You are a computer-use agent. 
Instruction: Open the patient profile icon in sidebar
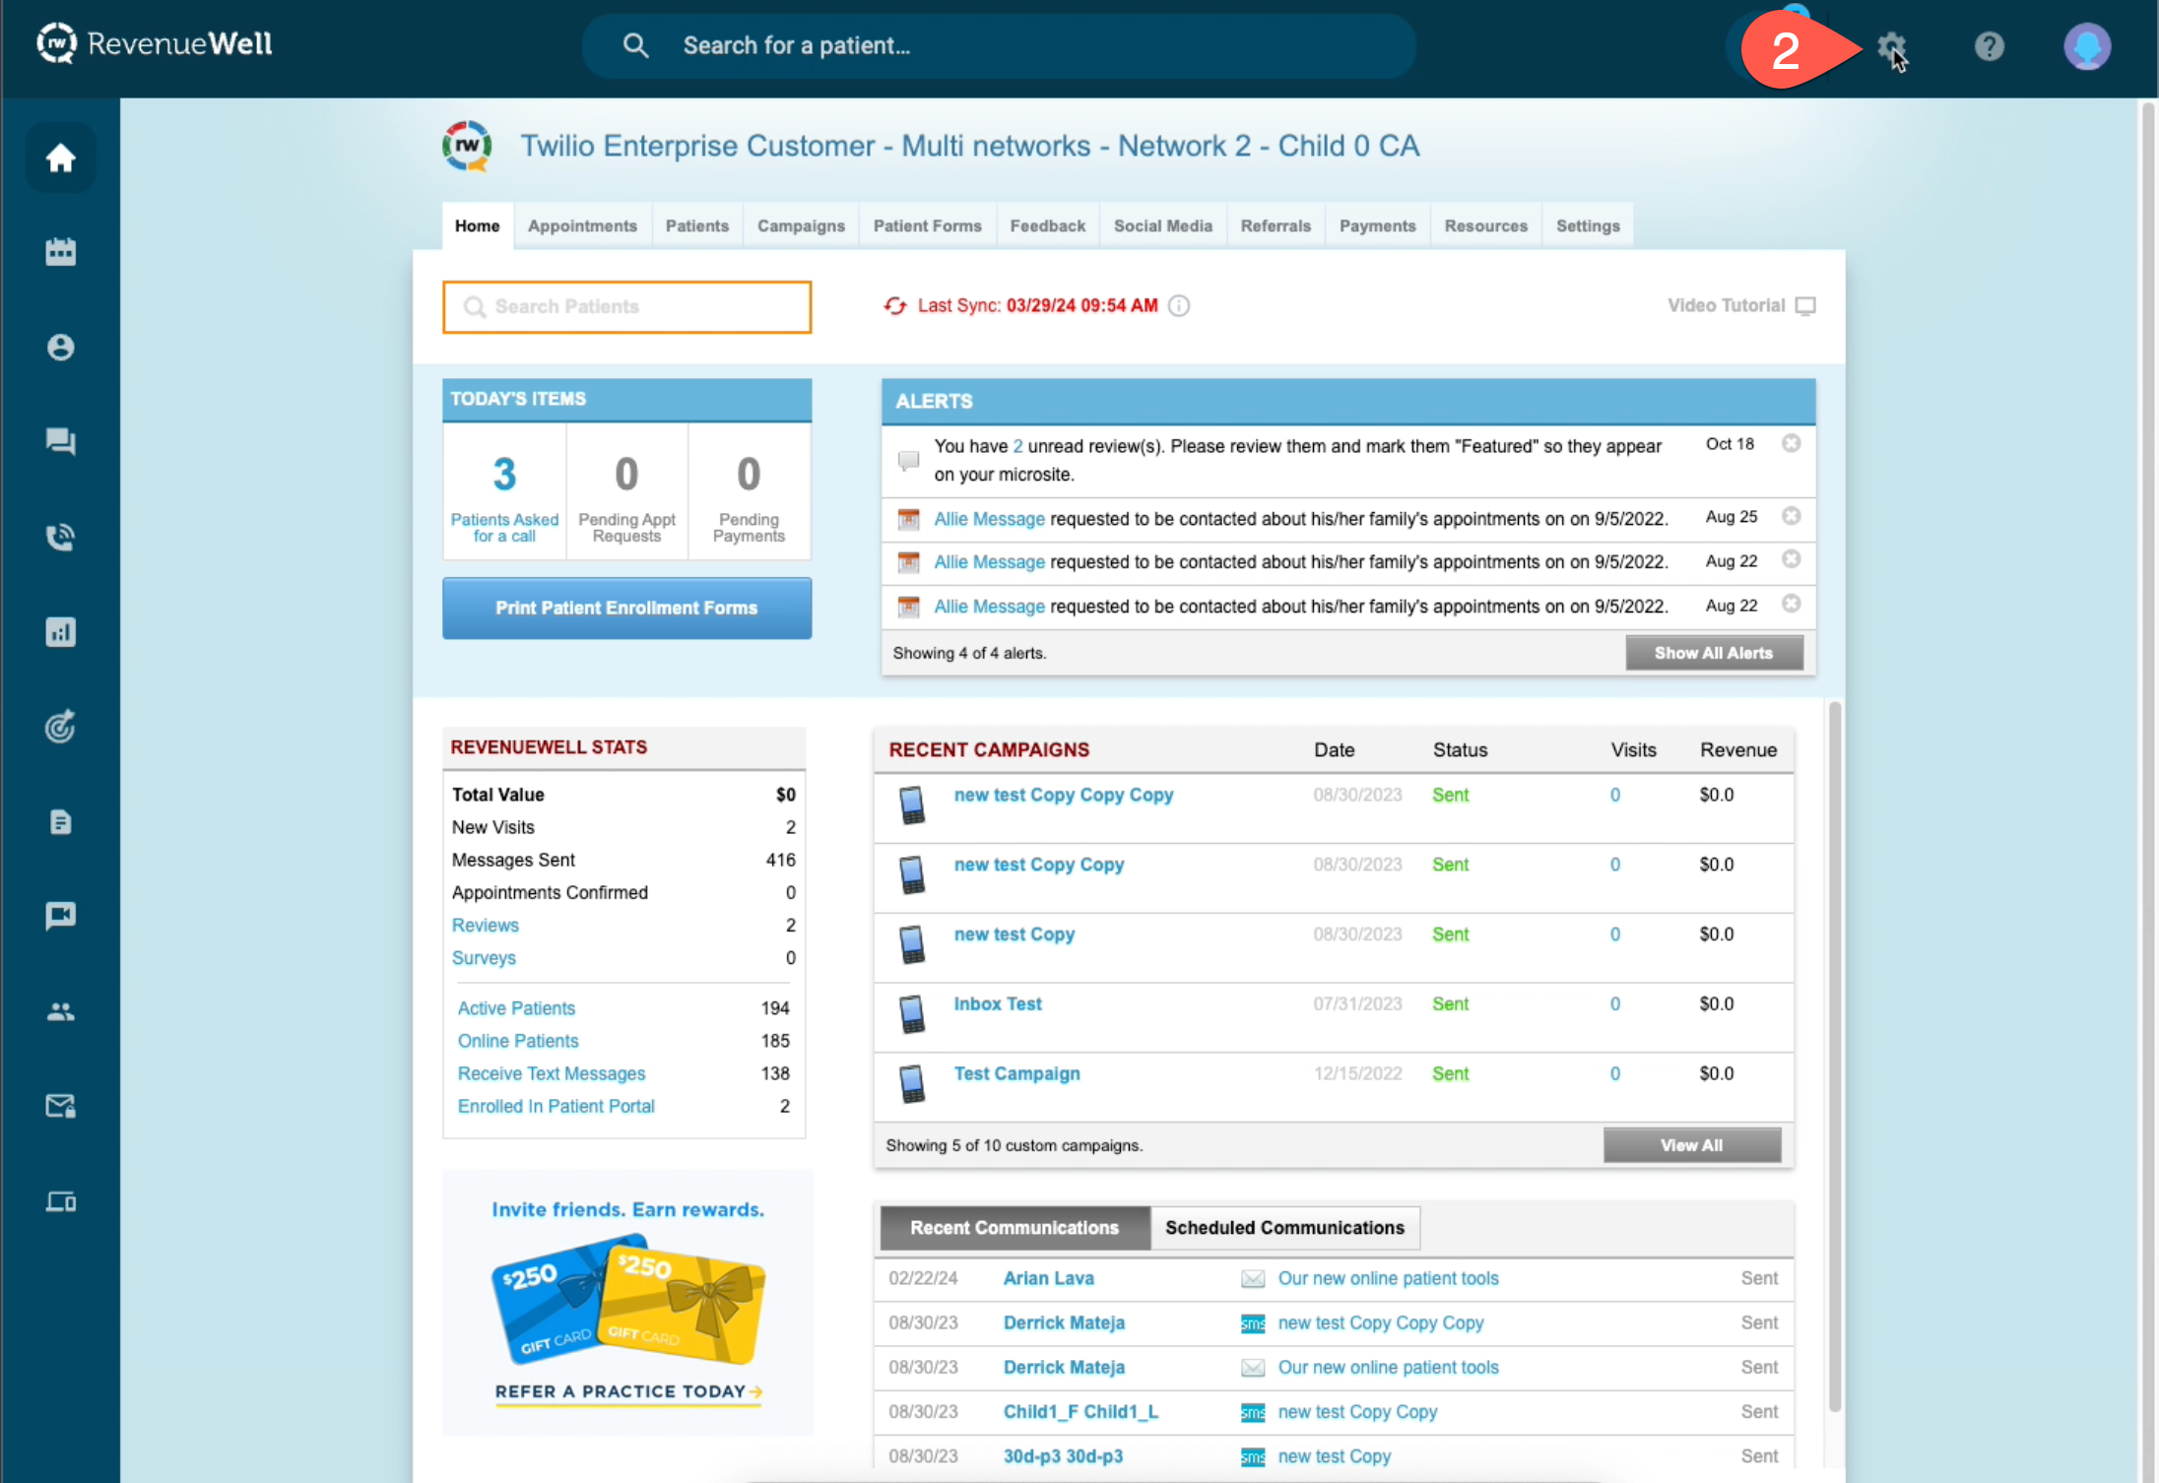tap(61, 348)
